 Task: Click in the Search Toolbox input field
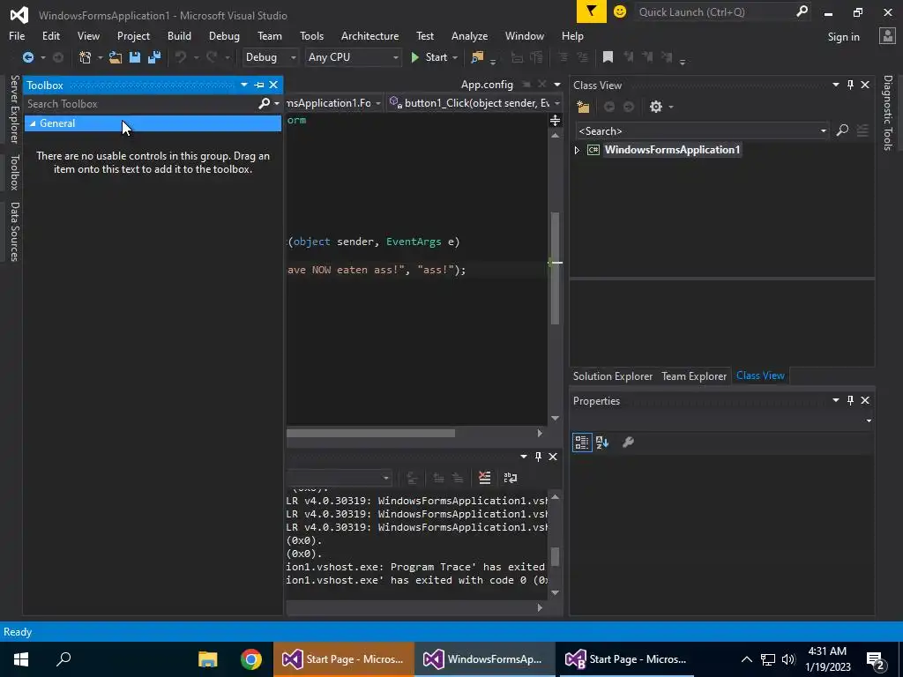pos(141,104)
